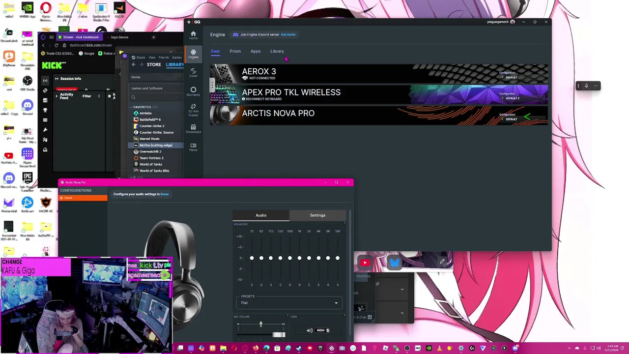Open the ARCTIS NOVA PRO device banner

379,115
